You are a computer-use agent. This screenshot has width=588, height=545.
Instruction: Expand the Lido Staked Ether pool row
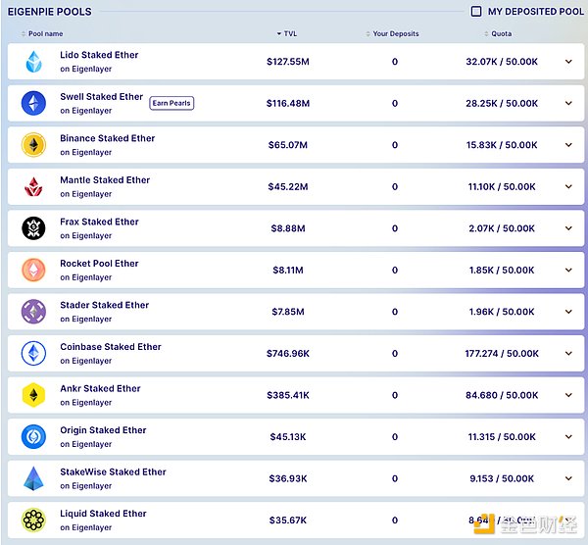click(568, 62)
